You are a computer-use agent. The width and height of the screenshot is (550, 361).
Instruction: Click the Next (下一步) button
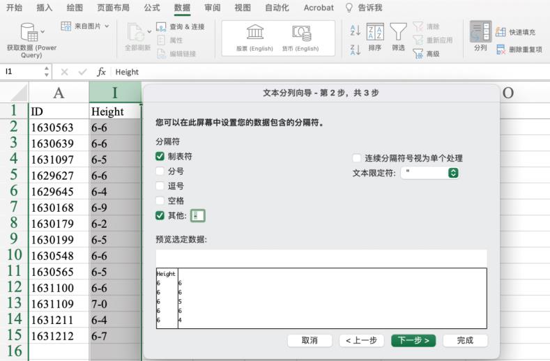(413, 340)
